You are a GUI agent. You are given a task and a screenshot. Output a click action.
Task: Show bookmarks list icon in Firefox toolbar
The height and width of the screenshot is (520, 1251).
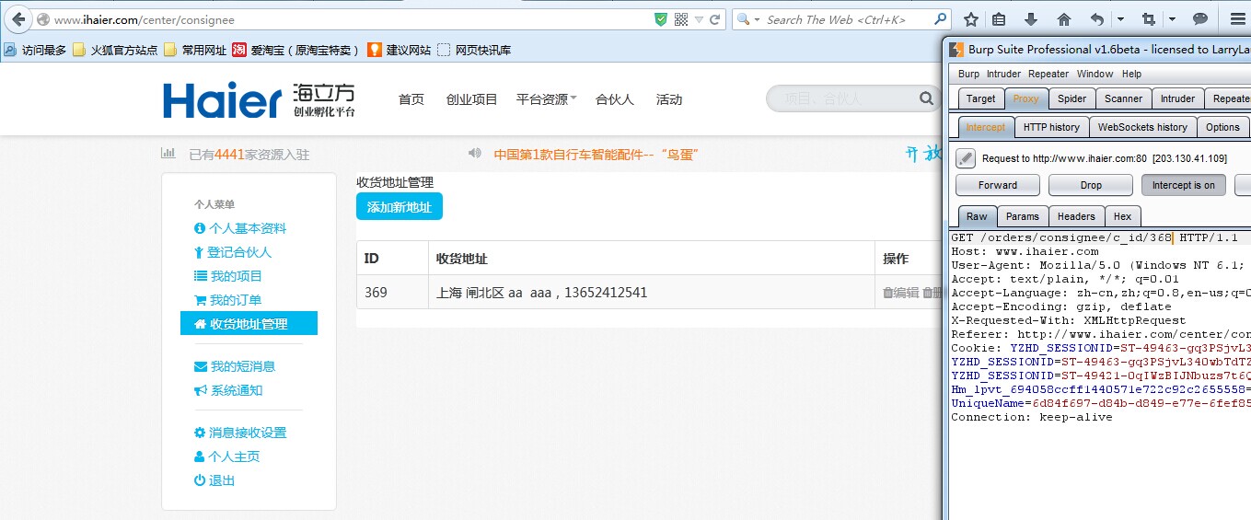[1000, 19]
